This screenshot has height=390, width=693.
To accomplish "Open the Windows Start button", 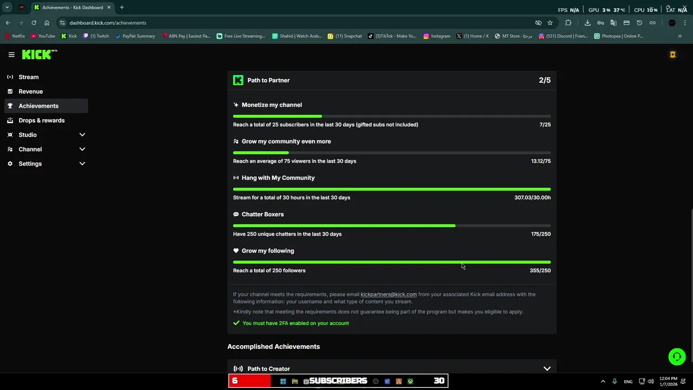I will point(283,381).
